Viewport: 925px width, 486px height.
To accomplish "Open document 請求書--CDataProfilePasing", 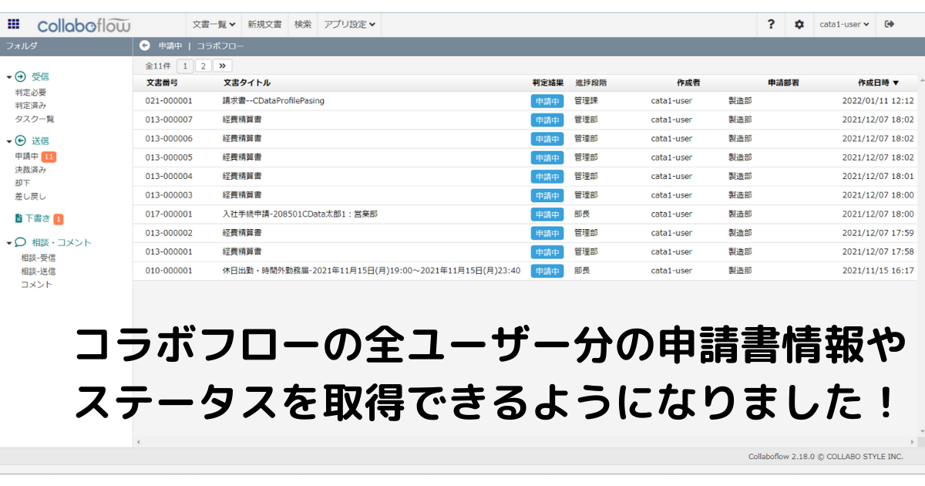I will (x=274, y=100).
